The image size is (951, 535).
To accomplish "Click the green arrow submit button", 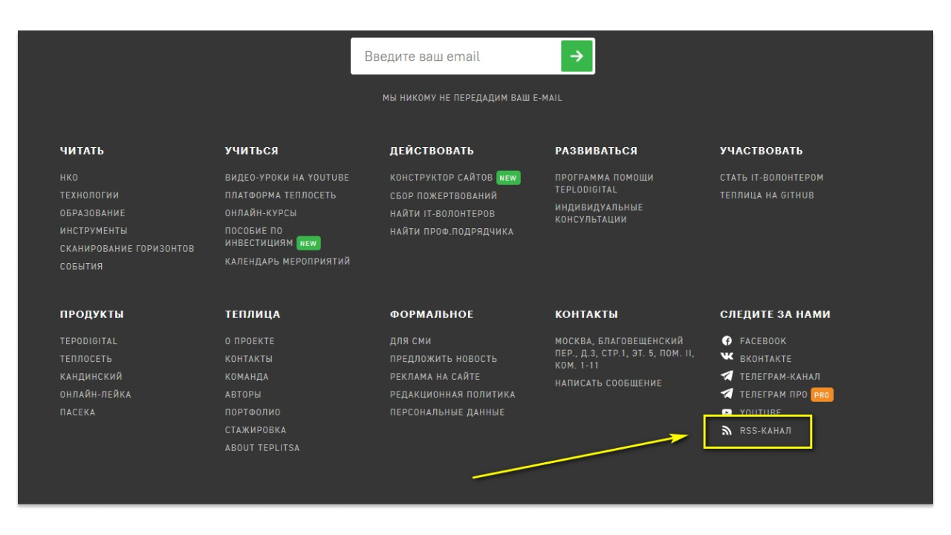I will tap(577, 56).
